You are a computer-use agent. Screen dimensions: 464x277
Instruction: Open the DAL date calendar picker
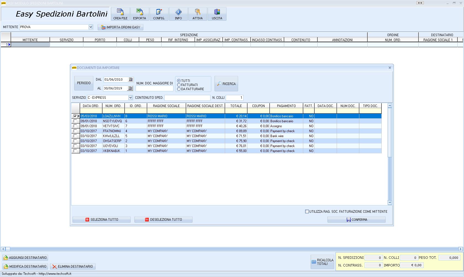[x=131, y=79]
